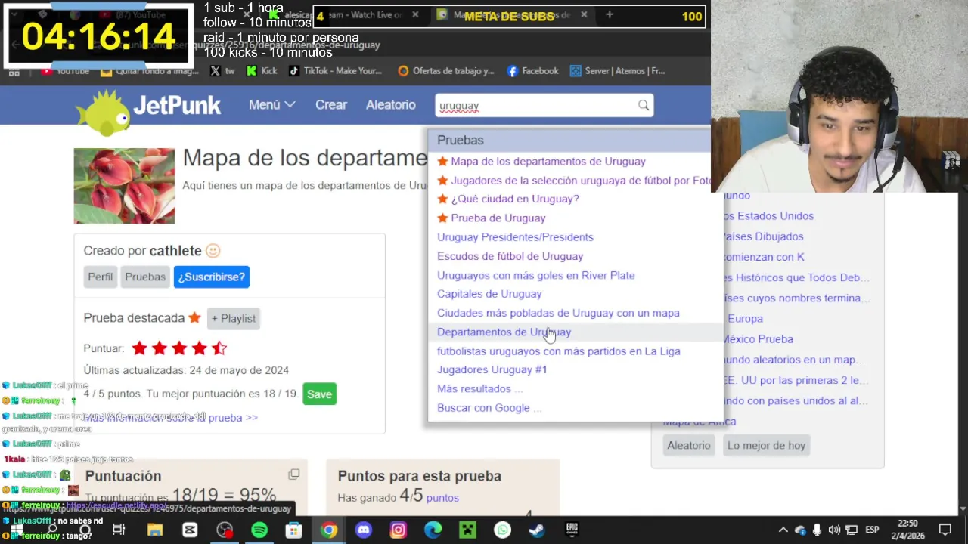Viewport: 968px width, 544px height.
Task: Click the ESP language indicator in tray
Action: coord(872,530)
